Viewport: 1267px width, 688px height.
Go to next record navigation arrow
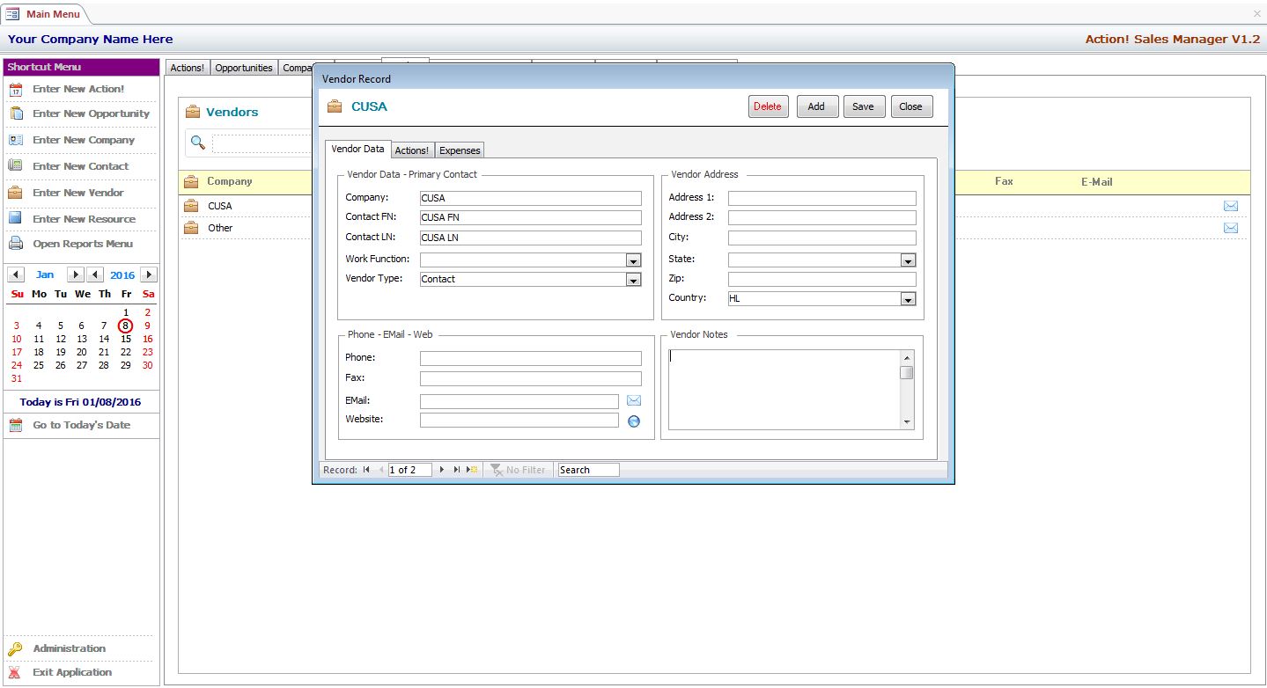click(x=442, y=470)
